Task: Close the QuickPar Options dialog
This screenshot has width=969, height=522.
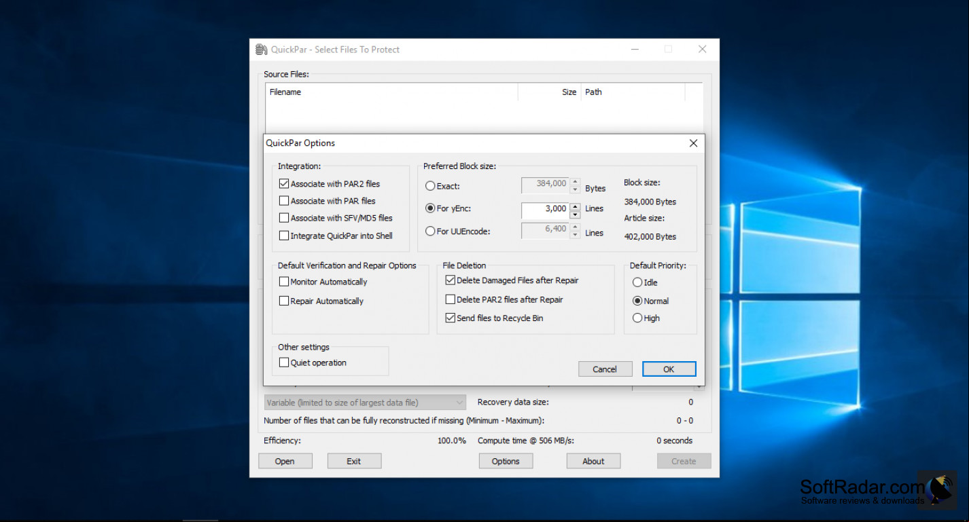Action: (x=693, y=143)
